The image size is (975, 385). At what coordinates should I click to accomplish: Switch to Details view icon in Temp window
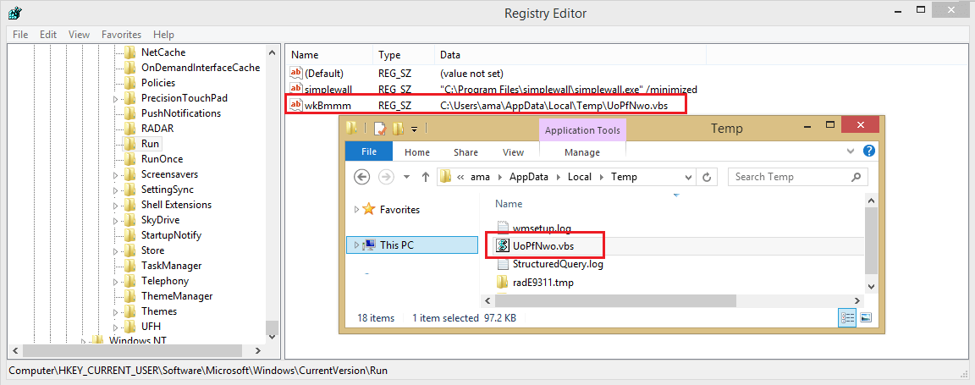click(847, 317)
